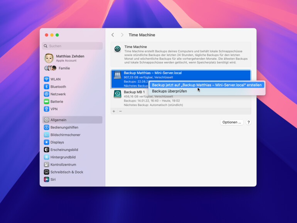This screenshot has width=297, height=223.
Task: Open Bluetooth settings icon
Action: point(46,86)
